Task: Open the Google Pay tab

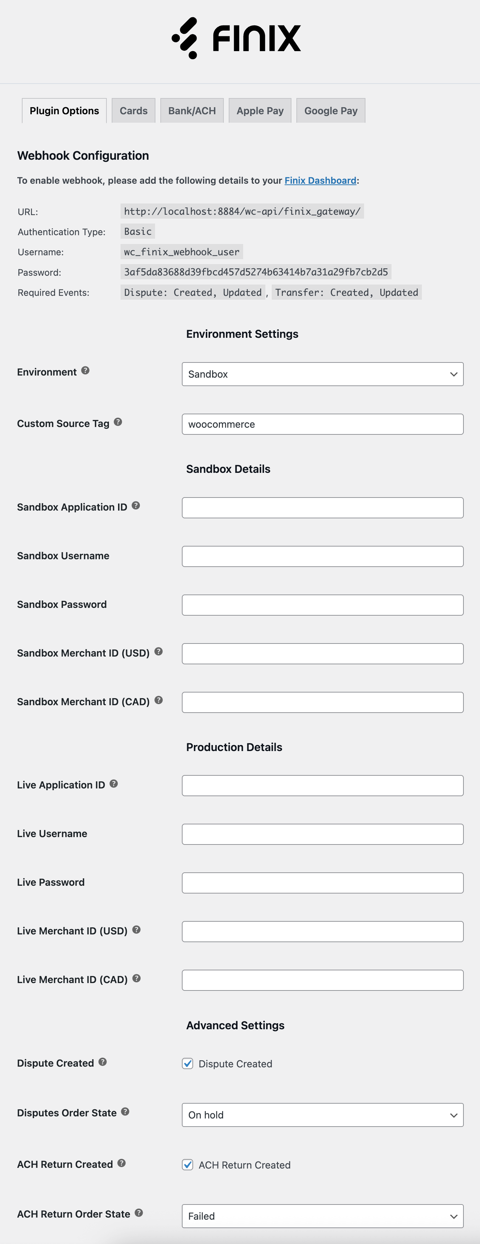Action: tap(330, 110)
